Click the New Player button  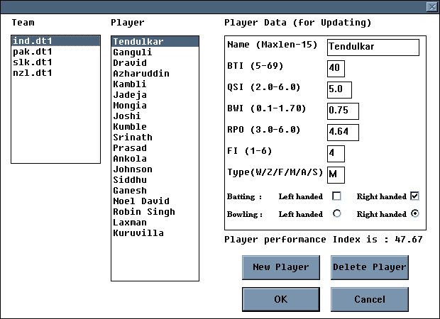pyautogui.click(x=281, y=267)
